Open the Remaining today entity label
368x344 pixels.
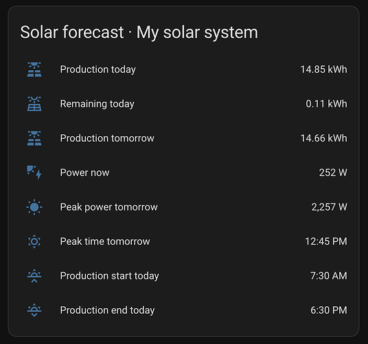point(97,104)
